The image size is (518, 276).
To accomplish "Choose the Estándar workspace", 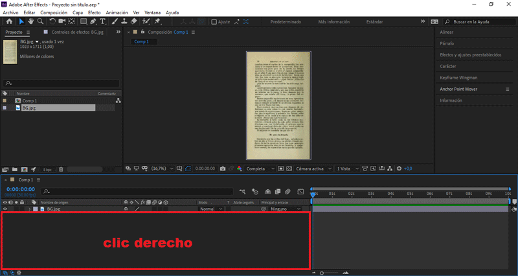I will click(374, 21).
